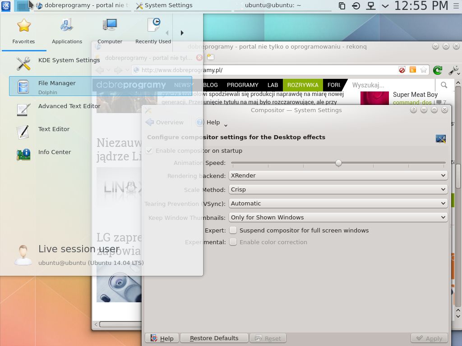This screenshot has width=462, height=346.
Task: Open update notifier tray icon
Action: tap(356, 5)
